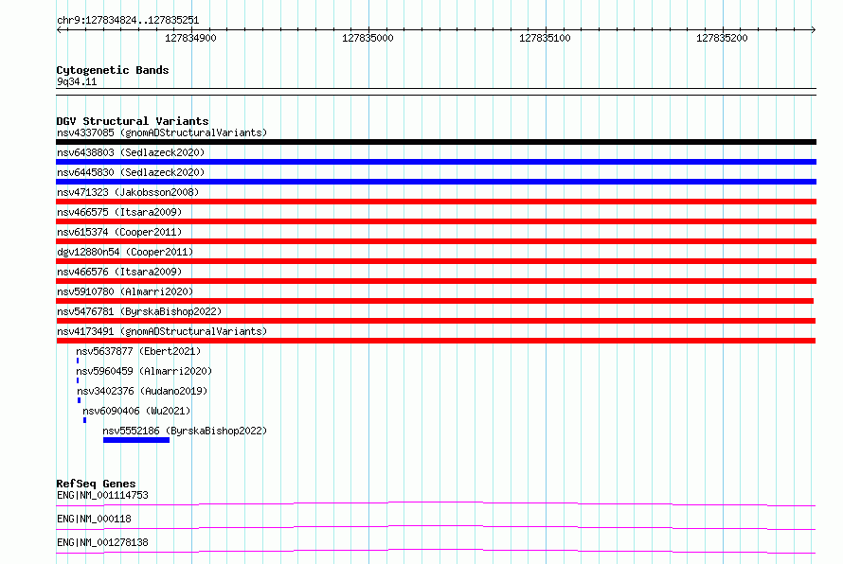Viewport: 843px width, 564px height.
Task: Open variant nsv4337085 (gnomADStructuralVariants) label
Action: point(162,132)
